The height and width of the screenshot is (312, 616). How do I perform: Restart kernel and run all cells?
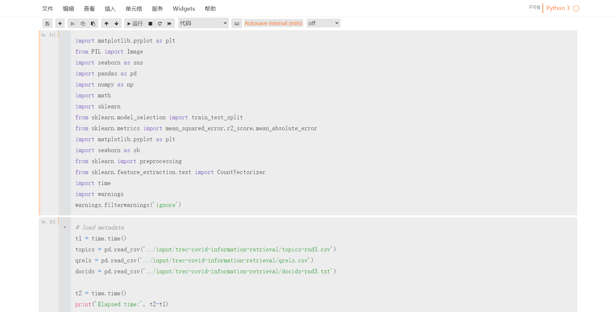(169, 23)
